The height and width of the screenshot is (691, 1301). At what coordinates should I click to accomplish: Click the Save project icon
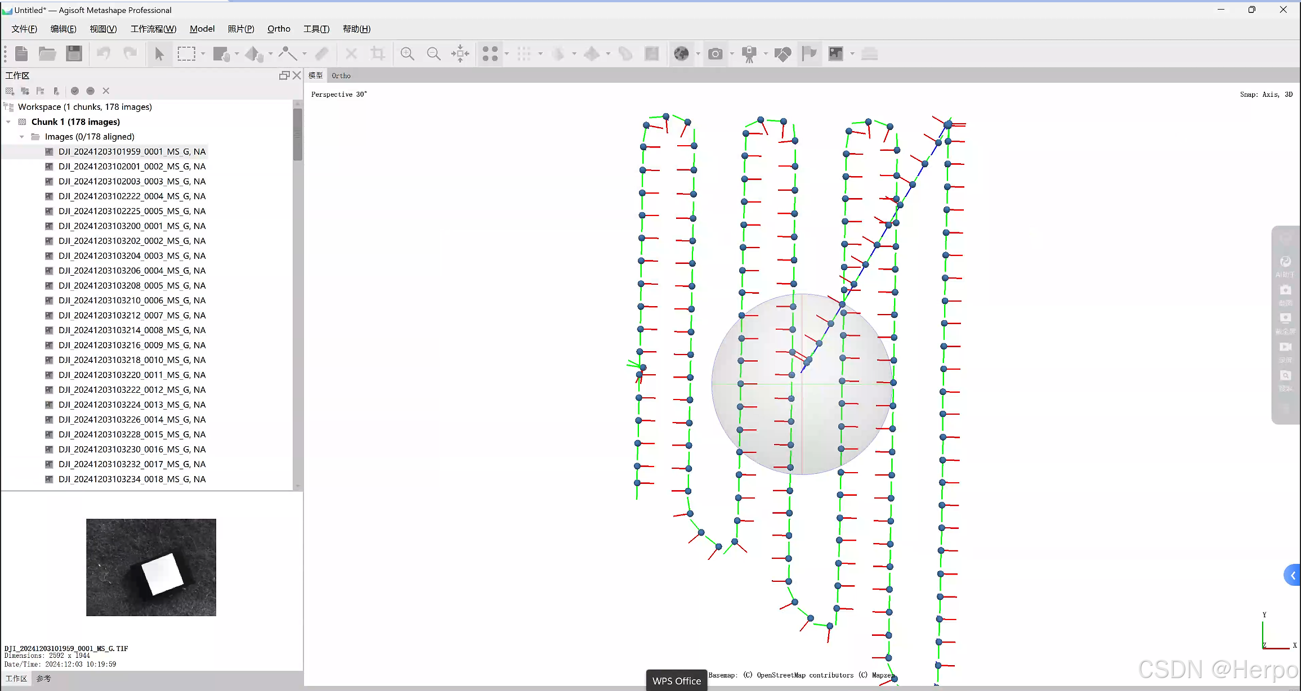tap(74, 53)
